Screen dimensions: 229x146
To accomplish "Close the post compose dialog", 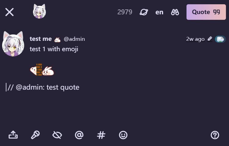I will coord(9,12).
